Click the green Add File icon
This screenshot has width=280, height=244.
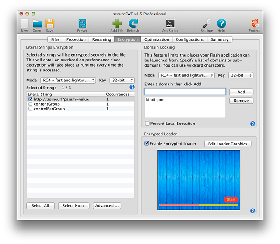pyautogui.click(x=116, y=24)
